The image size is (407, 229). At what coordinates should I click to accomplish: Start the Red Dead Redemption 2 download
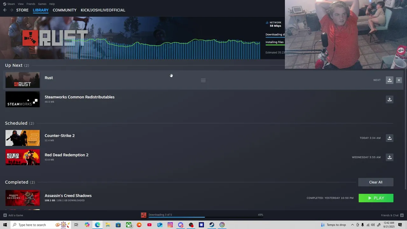coord(390,157)
